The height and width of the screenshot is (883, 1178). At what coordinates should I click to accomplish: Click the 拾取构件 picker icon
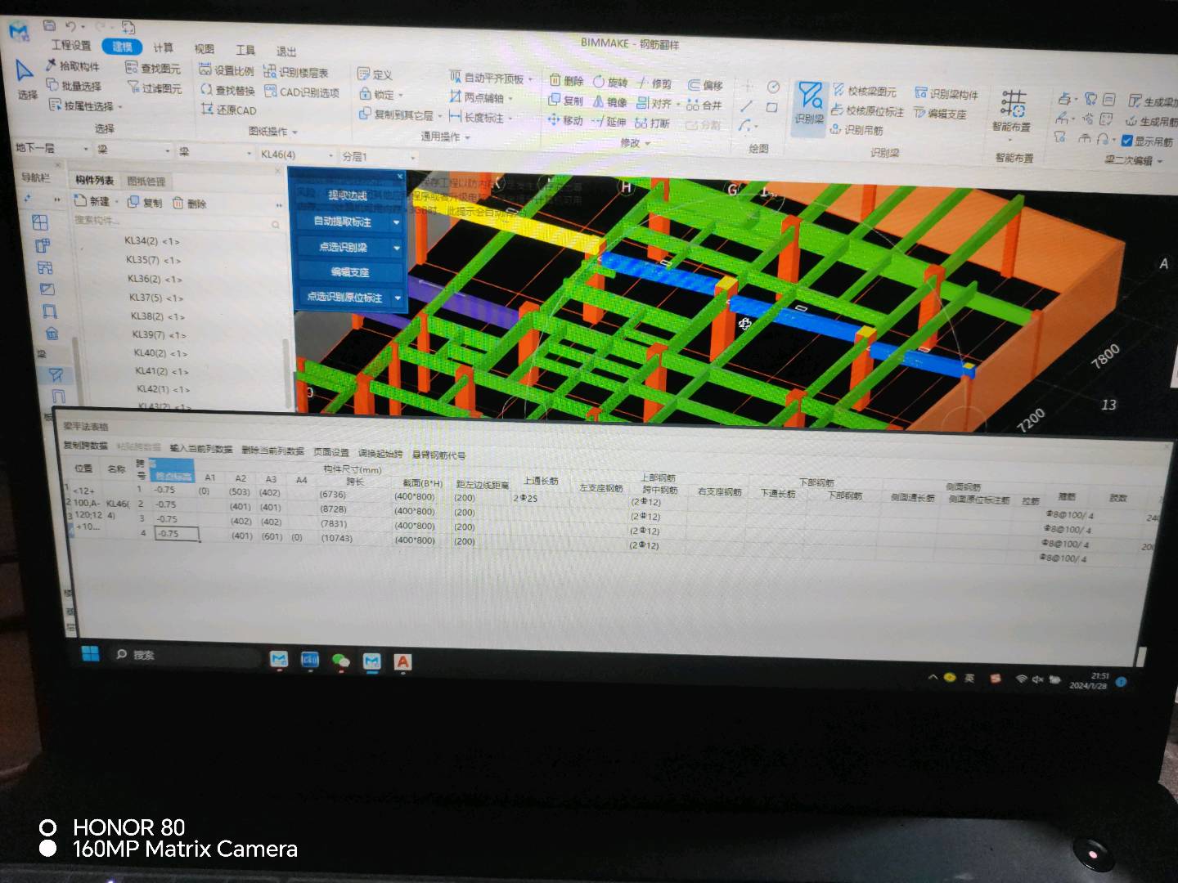tap(50, 65)
